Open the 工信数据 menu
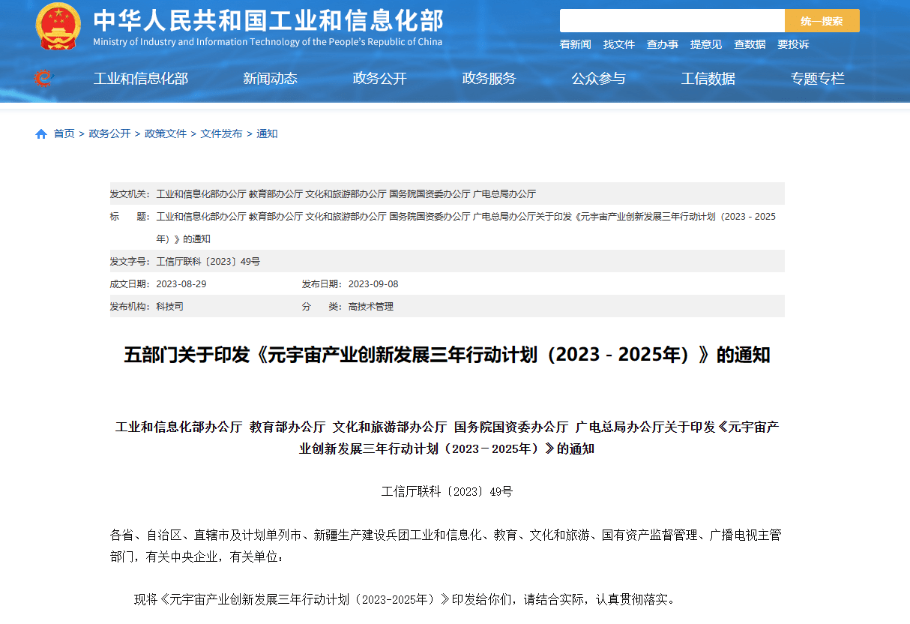The height and width of the screenshot is (624, 910). tap(708, 78)
